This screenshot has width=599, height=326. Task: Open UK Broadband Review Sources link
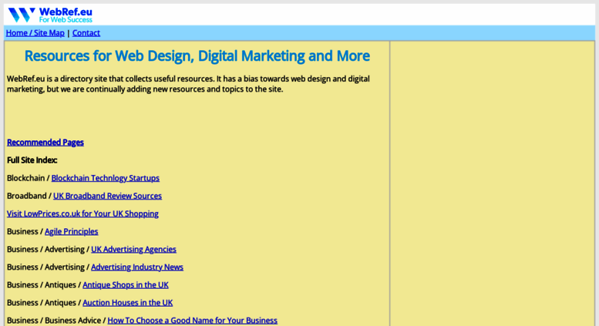coord(107,196)
